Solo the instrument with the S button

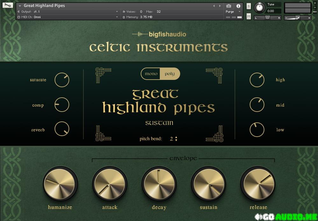click(x=249, y=6)
